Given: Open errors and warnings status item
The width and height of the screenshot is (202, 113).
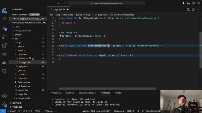Looking at the screenshot, I should pos(27,111).
